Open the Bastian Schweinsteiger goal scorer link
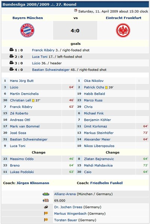Viewport: 150px width, 224px height. (51, 70)
